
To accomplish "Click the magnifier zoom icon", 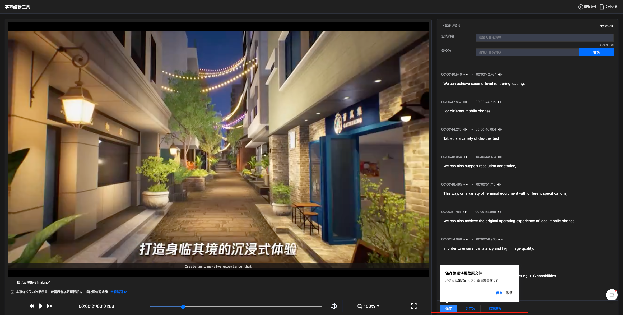I will click(360, 306).
